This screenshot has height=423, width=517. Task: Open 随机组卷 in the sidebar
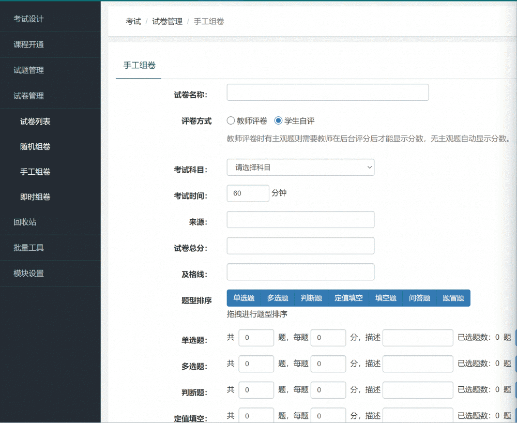[x=35, y=147]
